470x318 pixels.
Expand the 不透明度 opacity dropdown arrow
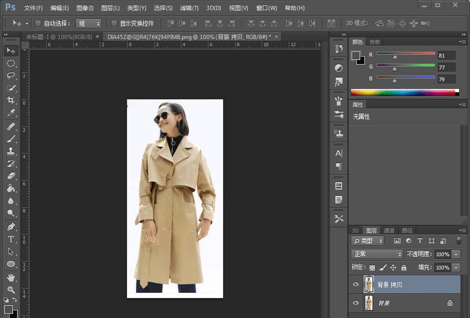(457, 254)
